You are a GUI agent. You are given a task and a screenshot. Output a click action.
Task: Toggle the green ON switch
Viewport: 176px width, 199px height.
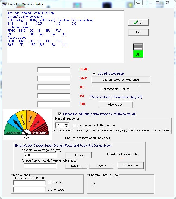tap(138, 50)
